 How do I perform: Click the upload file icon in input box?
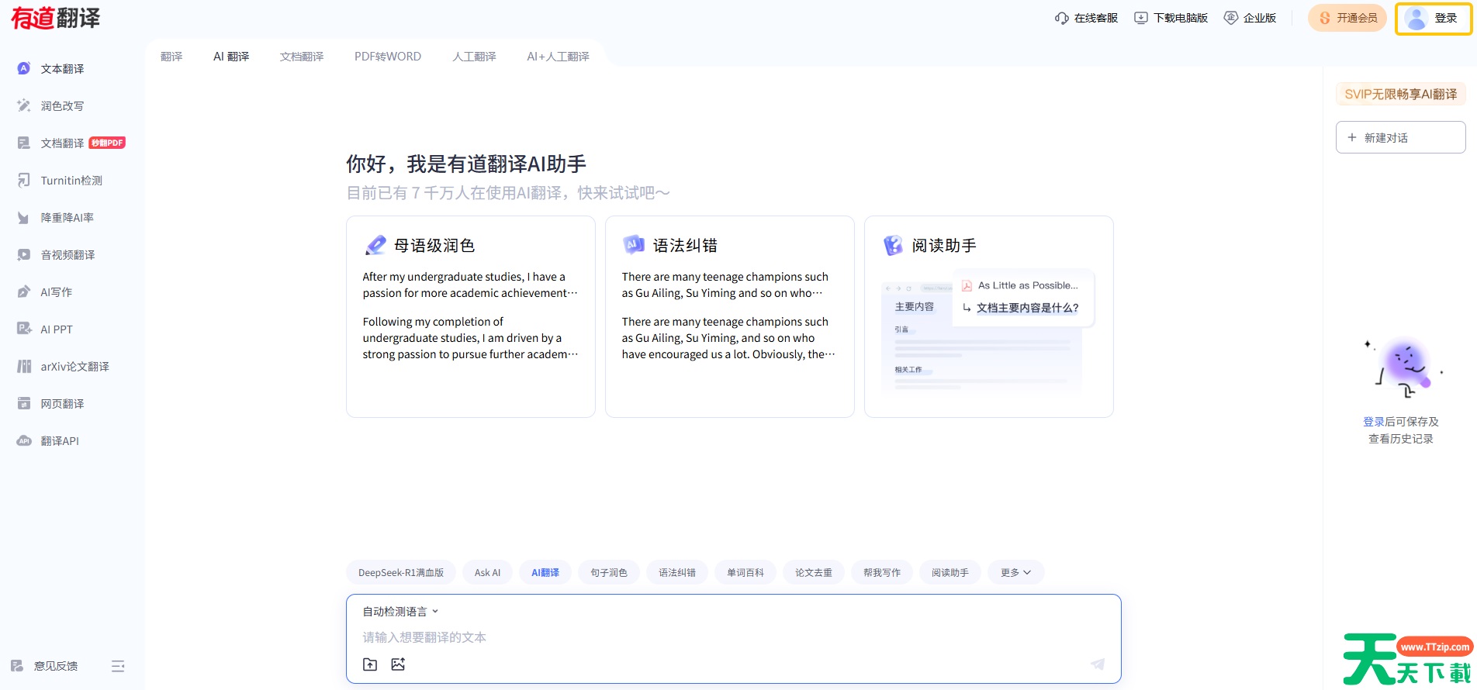(x=370, y=664)
